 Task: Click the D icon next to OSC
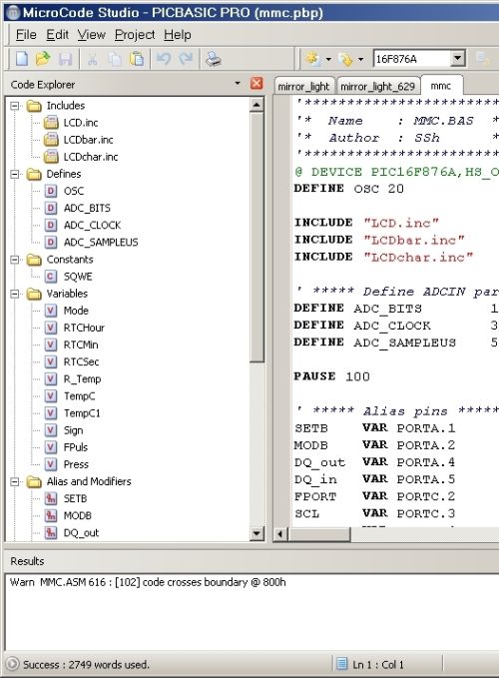[51, 191]
